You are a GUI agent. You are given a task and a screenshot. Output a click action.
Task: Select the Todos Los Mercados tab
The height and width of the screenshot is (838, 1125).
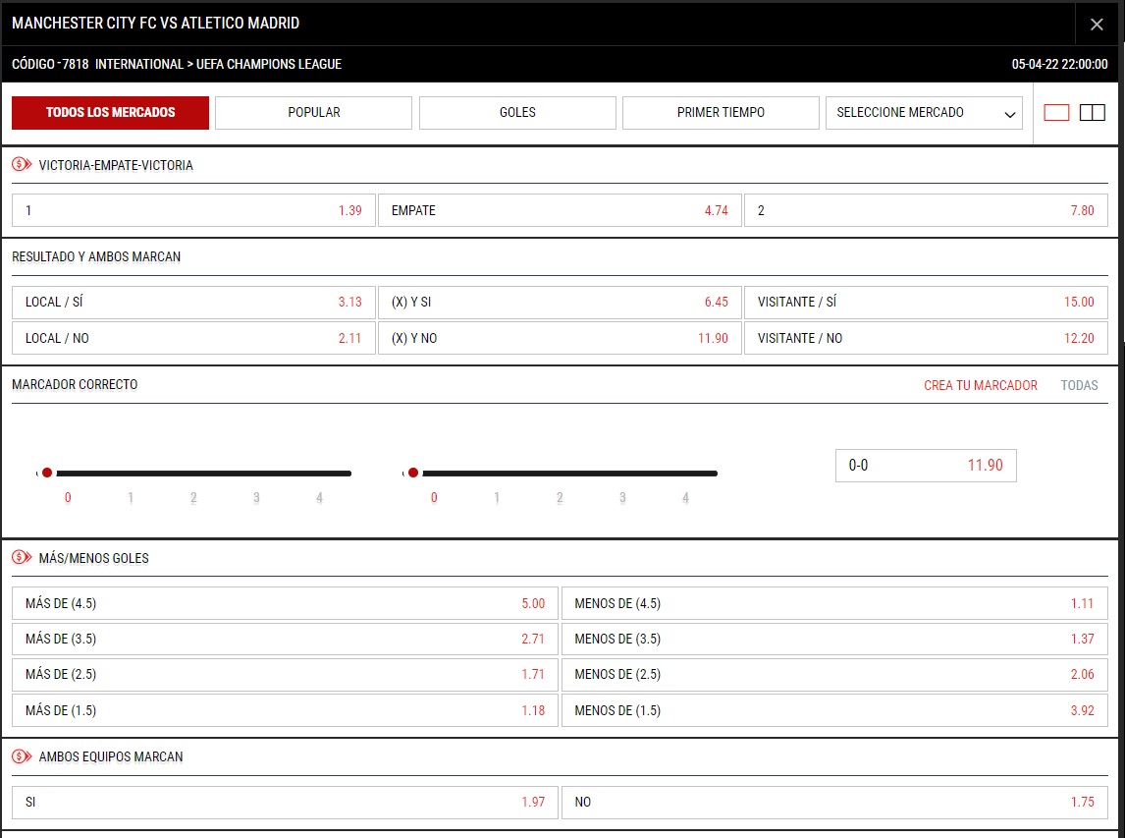[x=111, y=113]
